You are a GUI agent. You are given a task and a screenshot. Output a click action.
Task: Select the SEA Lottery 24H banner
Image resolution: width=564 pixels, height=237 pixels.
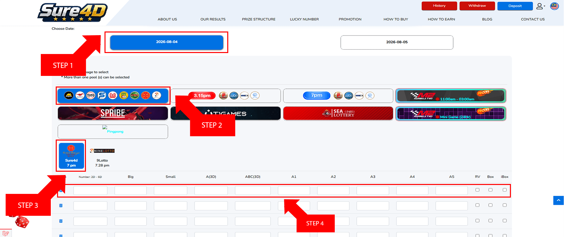pyautogui.click(x=338, y=113)
